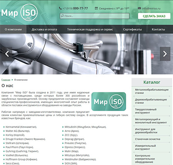This screenshot has width=173, height=165.
Task: Click SICK (ЗИК) list item
Action: coord(71,163)
